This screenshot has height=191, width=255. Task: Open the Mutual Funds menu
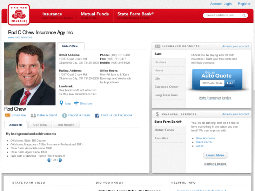click(x=95, y=16)
